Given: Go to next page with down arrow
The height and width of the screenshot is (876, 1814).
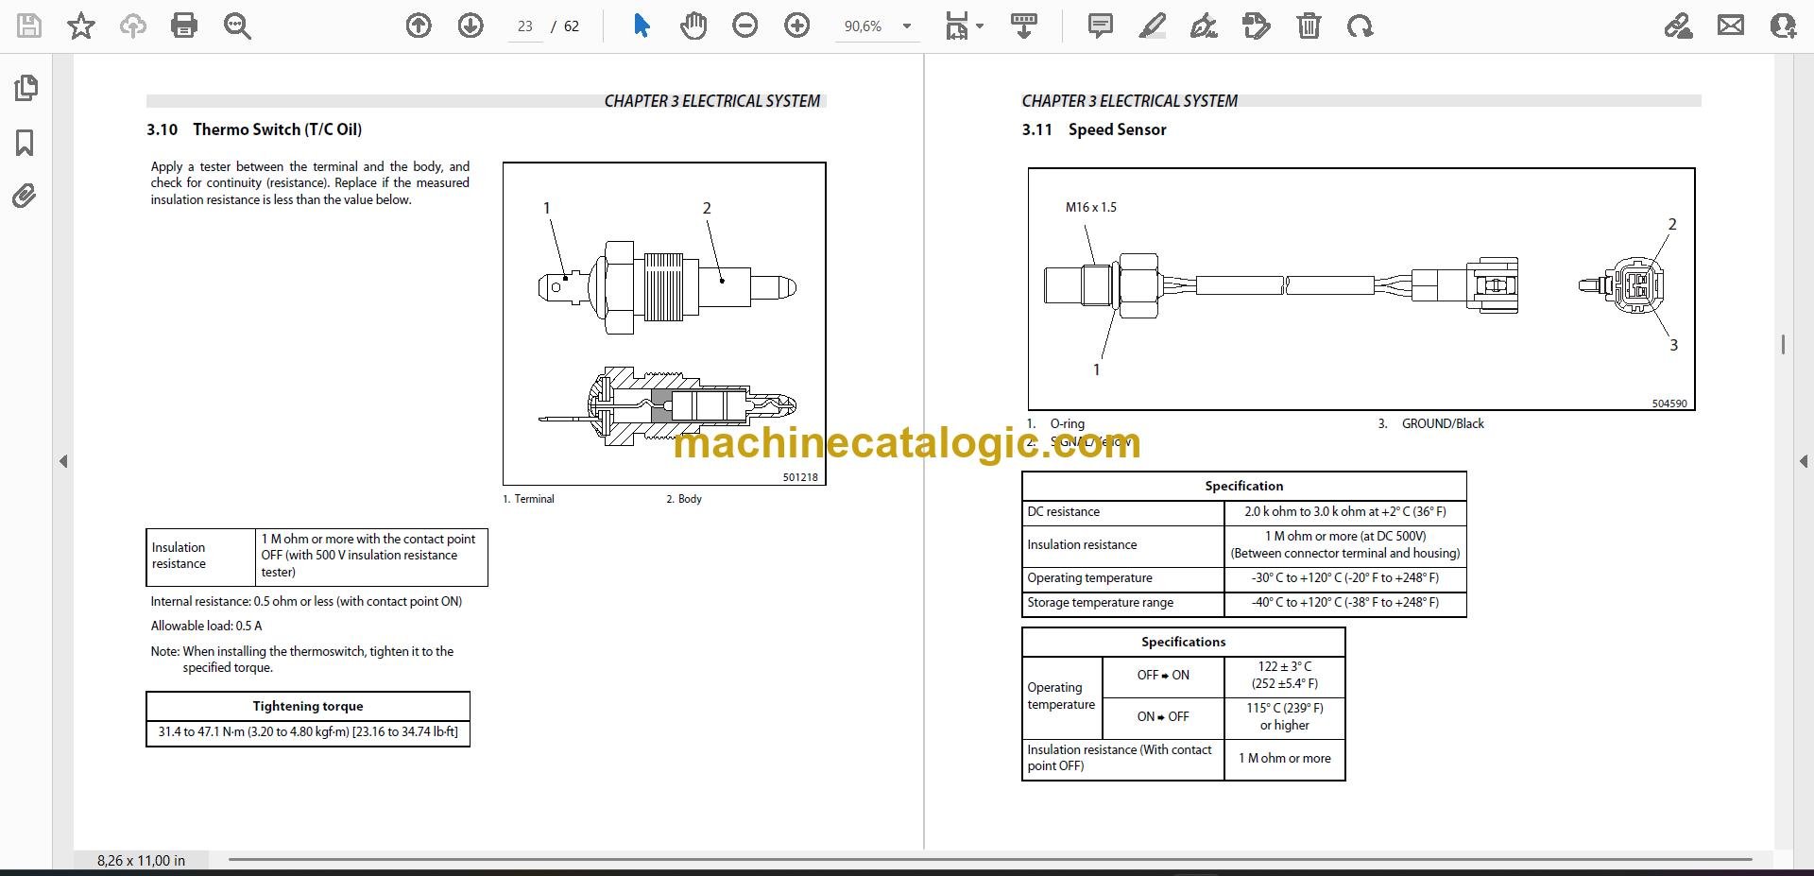Looking at the screenshot, I should [471, 26].
